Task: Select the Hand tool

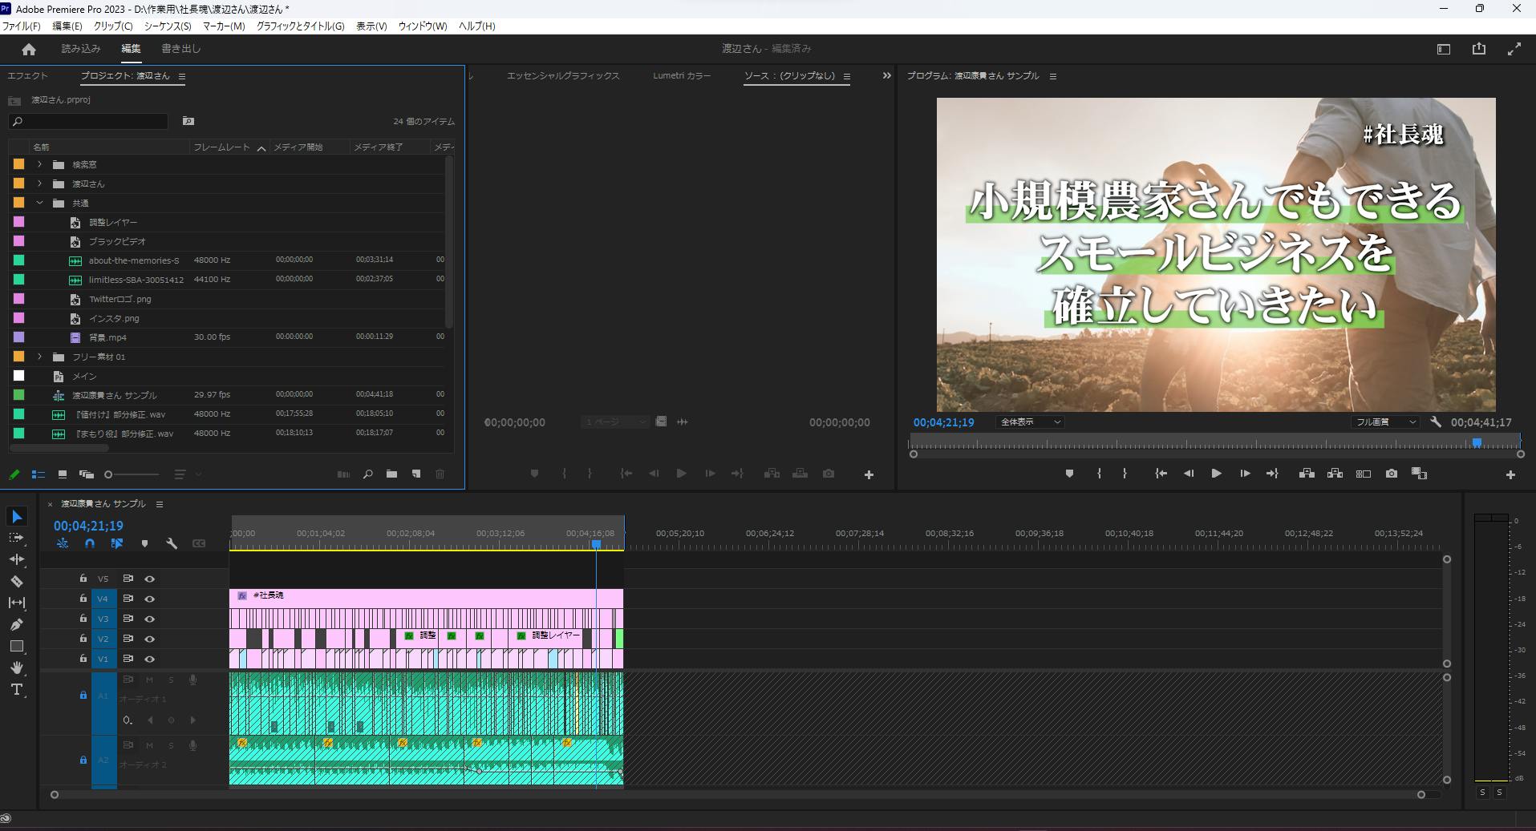Action: click(16, 668)
